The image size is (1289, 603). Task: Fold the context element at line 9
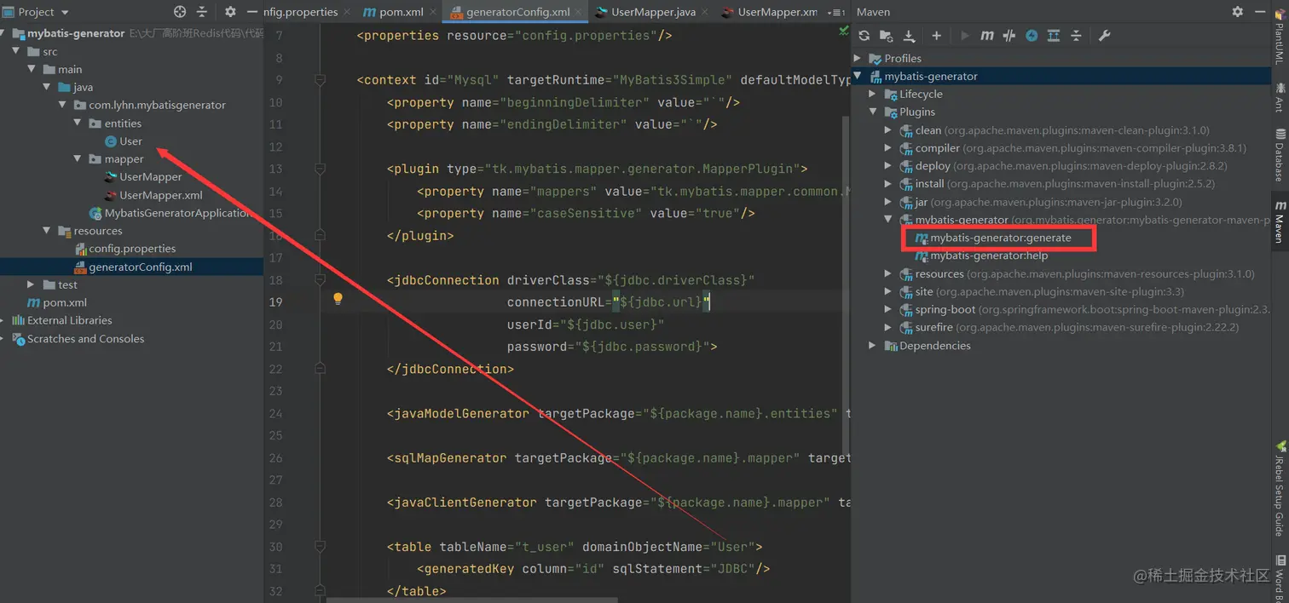(321, 80)
